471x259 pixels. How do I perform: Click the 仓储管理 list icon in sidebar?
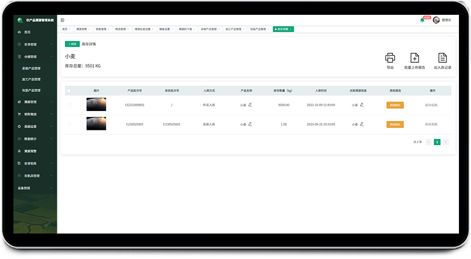19,57
